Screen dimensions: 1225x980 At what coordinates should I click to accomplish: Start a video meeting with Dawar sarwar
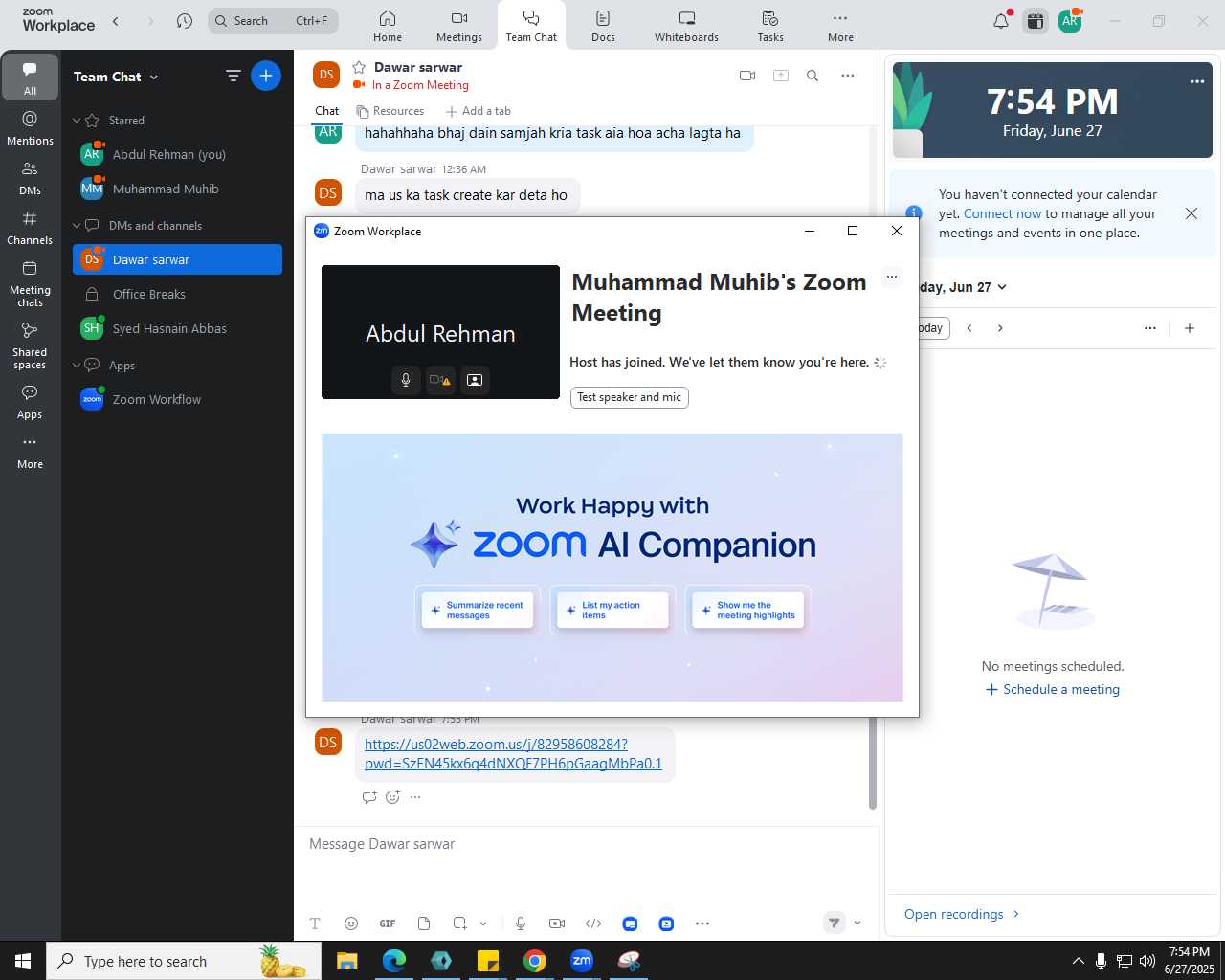tap(747, 76)
